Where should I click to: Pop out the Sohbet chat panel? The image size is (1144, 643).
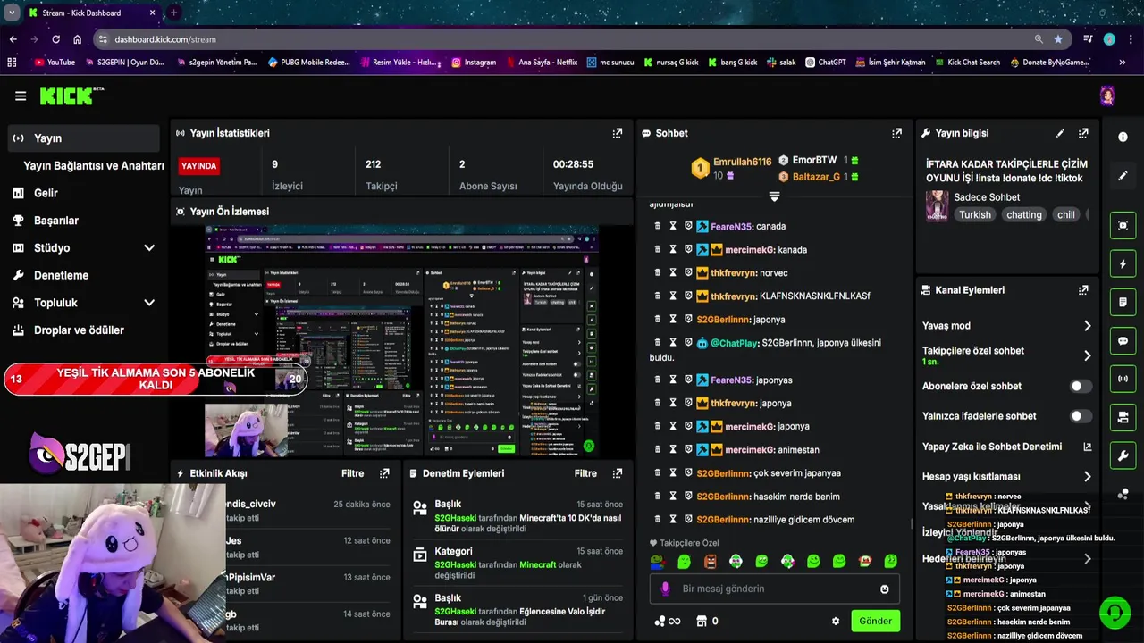[896, 133]
